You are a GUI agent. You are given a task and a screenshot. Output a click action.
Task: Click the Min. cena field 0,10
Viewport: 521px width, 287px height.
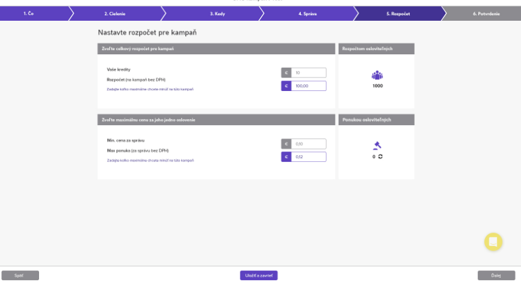click(309, 143)
